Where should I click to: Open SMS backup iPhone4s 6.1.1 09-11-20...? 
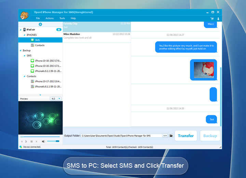tap(46, 71)
